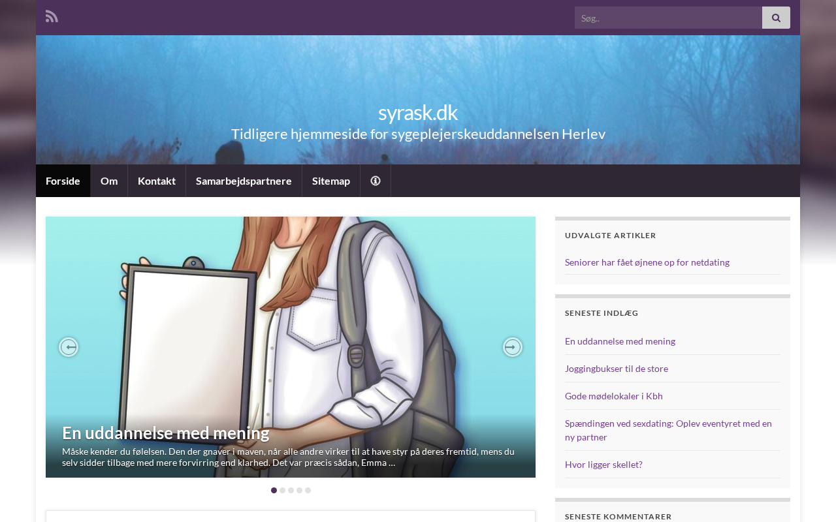This screenshot has height=522, width=836.
Task: Select the fourth slider pagination dot
Action: [x=300, y=490]
